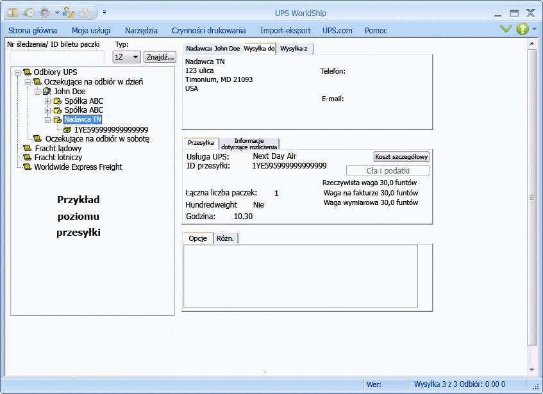Click the scroll icon beside Fracht lądowy
543x394 pixels.
(28, 148)
